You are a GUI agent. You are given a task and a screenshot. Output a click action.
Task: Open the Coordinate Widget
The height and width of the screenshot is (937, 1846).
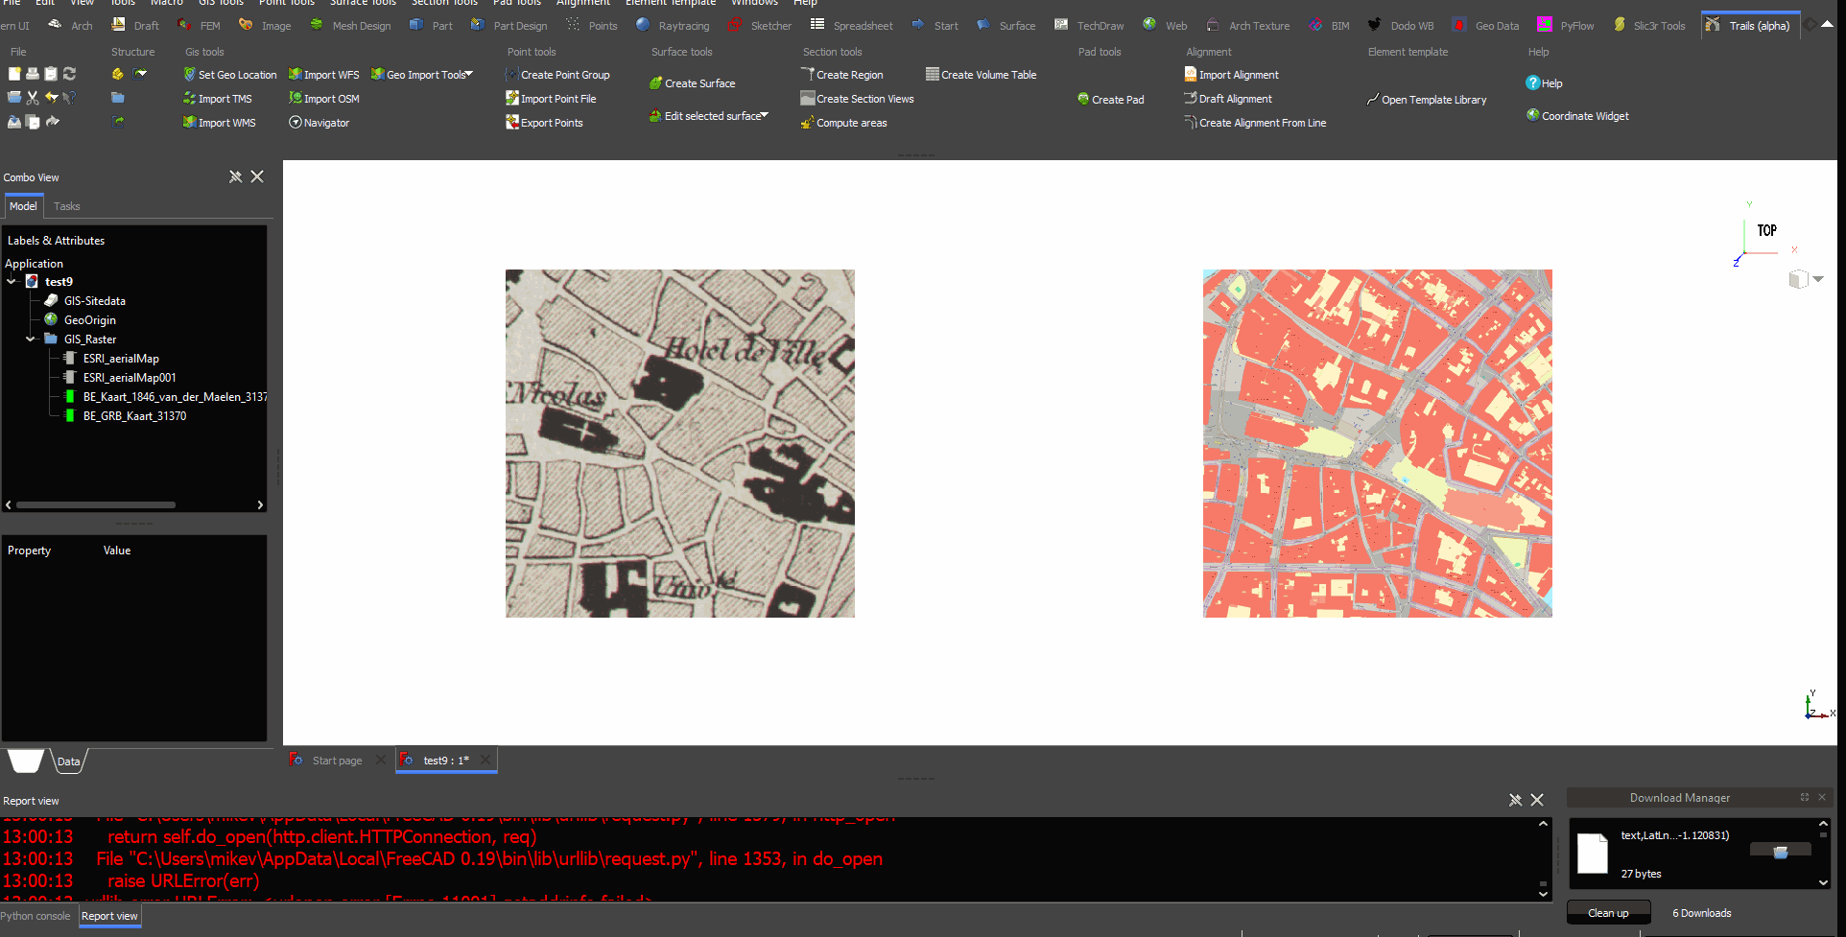[x=1577, y=116]
